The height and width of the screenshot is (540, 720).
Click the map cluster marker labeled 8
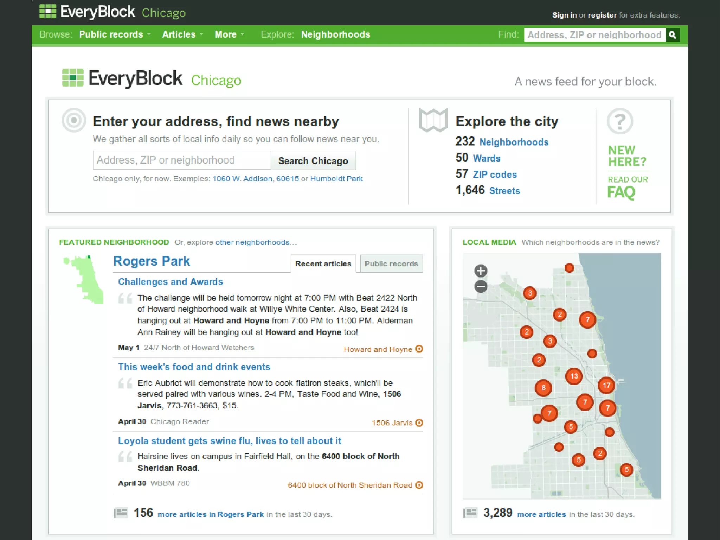pyautogui.click(x=543, y=388)
